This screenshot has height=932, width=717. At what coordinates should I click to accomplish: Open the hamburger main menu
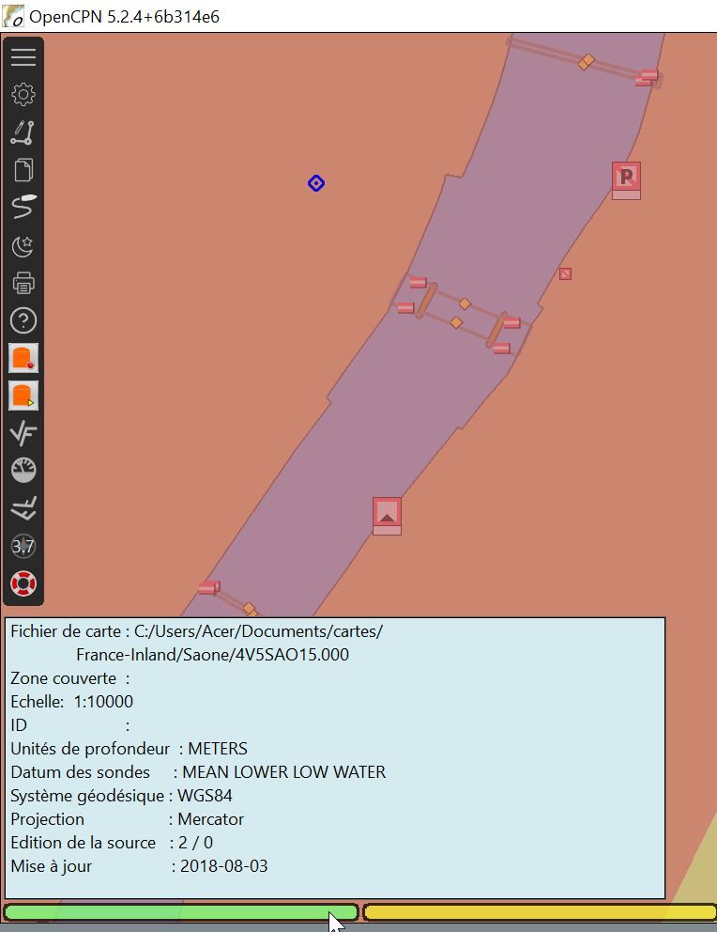pos(23,57)
